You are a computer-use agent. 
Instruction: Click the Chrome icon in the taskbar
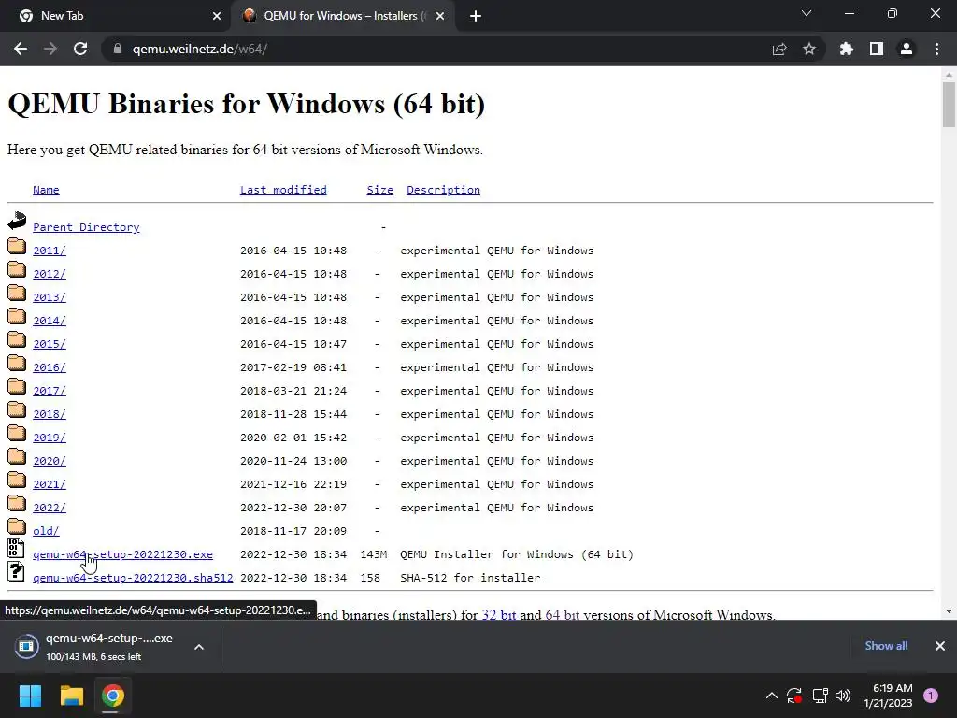tap(113, 696)
